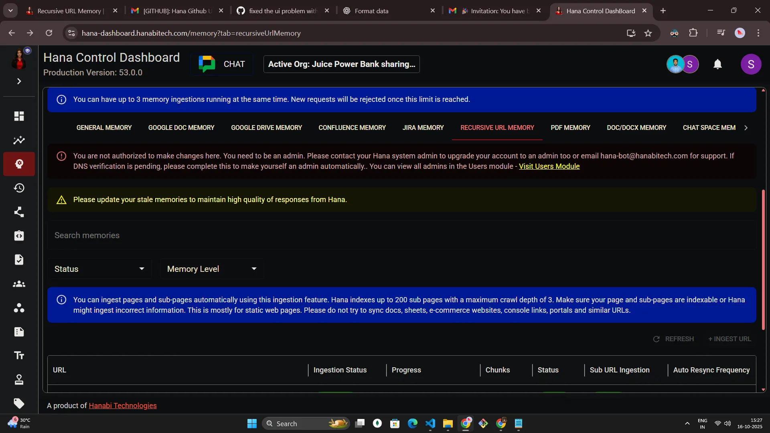The width and height of the screenshot is (770, 433).
Task: Click the share nodes sidebar icon
Action: point(19,212)
